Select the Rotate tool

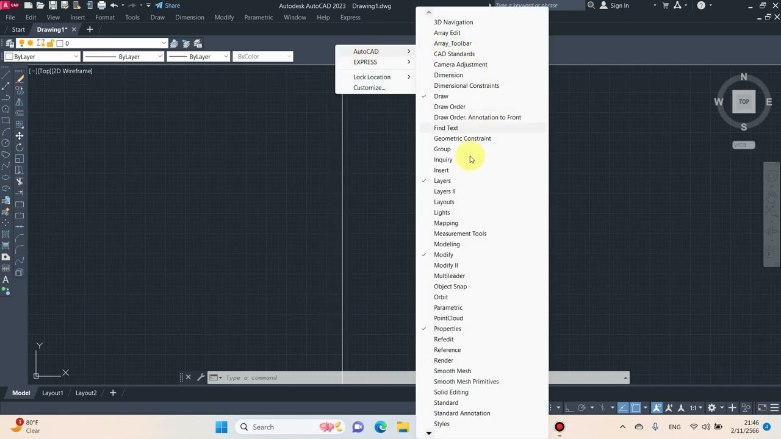tap(20, 148)
